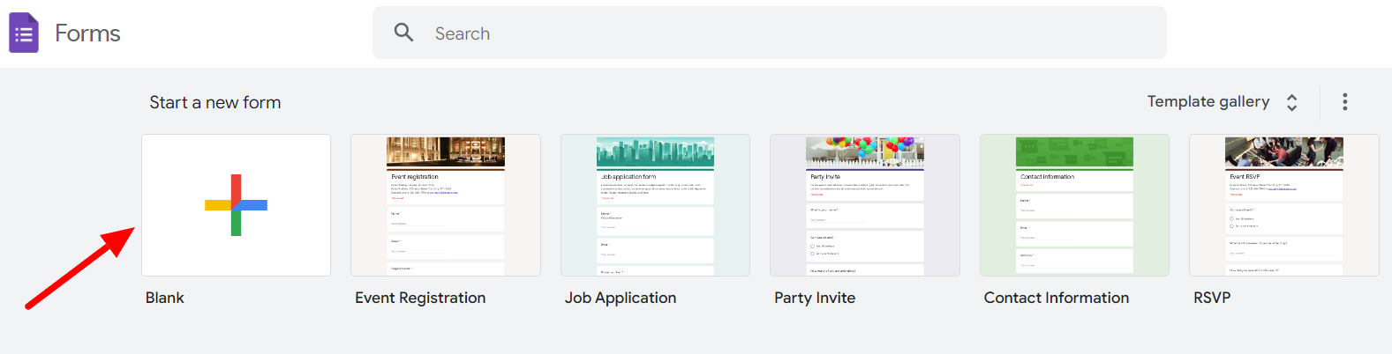Open the Event Registration template thumbnail

(446, 205)
